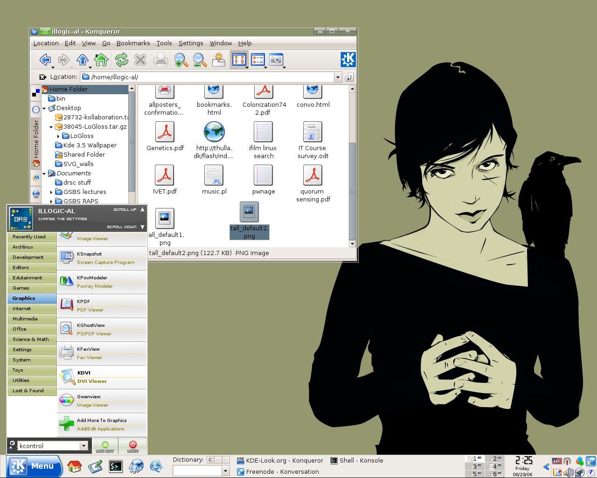The height and width of the screenshot is (478, 597).
Task: Select the IT Course survey.odt document
Action: point(313,132)
